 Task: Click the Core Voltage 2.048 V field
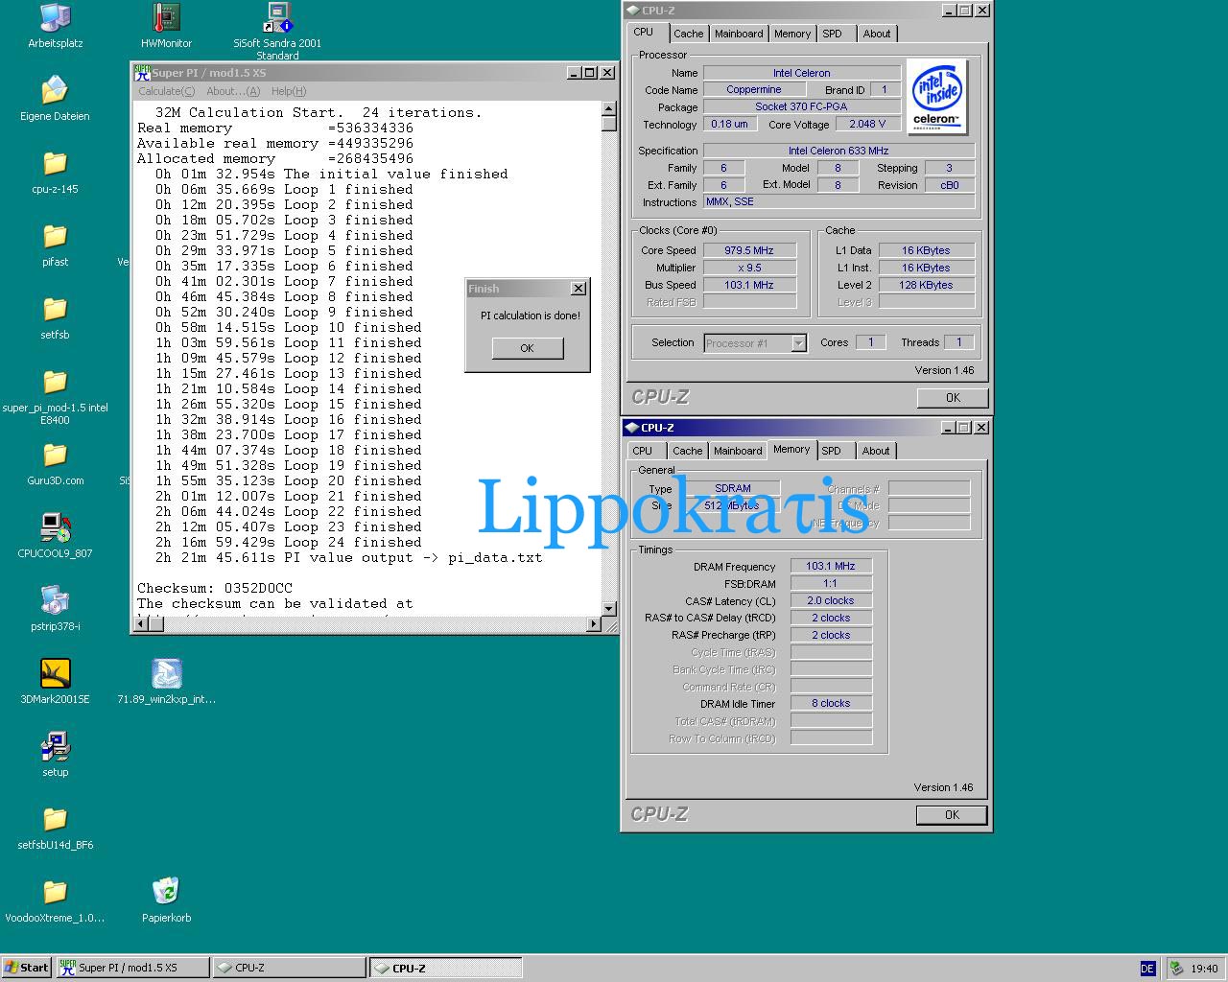pos(868,125)
